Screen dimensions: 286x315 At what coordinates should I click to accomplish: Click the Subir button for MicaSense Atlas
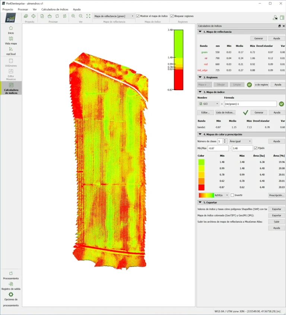[x=277, y=222]
